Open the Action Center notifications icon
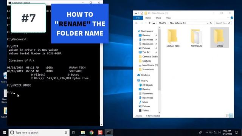Screen dimensions: 242x136 [x=236, y=133]
